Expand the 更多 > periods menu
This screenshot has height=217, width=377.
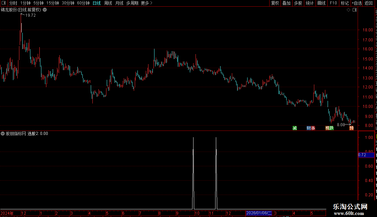(x=147, y=3)
